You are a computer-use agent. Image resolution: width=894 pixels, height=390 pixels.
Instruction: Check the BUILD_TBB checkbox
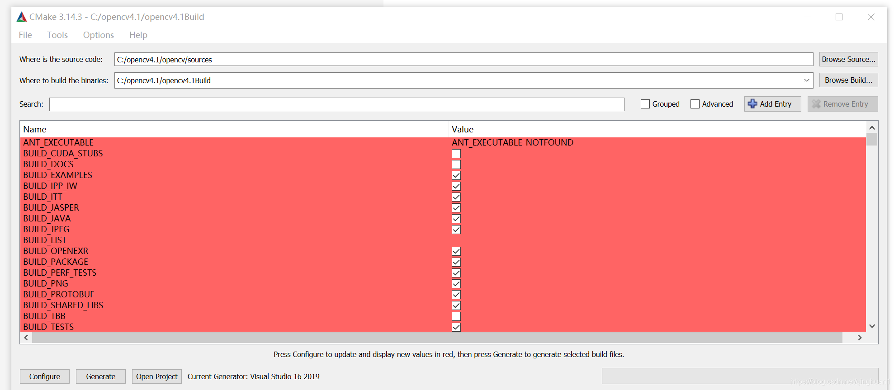(x=456, y=316)
